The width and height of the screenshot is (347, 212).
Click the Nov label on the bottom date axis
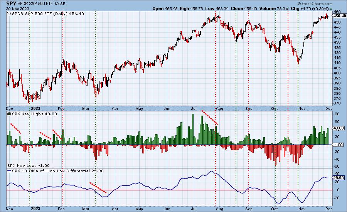click(x=302, y=209)
